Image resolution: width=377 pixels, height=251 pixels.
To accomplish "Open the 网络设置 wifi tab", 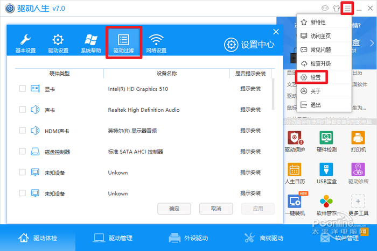I will click(x=156, y=43).
